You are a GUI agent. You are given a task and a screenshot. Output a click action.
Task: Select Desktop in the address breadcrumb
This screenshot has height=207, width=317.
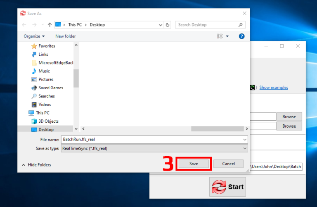click(97, 25)
